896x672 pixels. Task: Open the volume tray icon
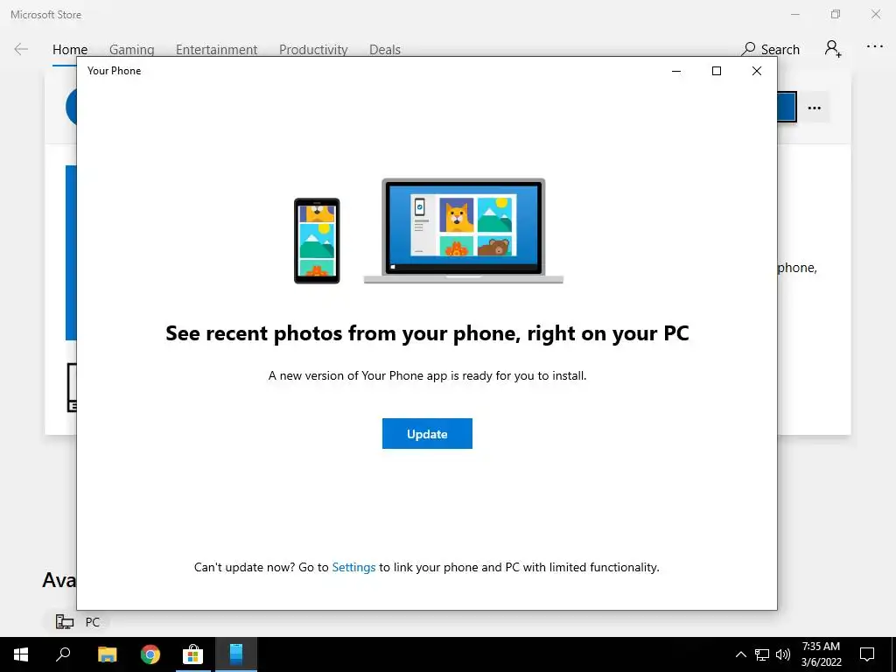[783, 654]
